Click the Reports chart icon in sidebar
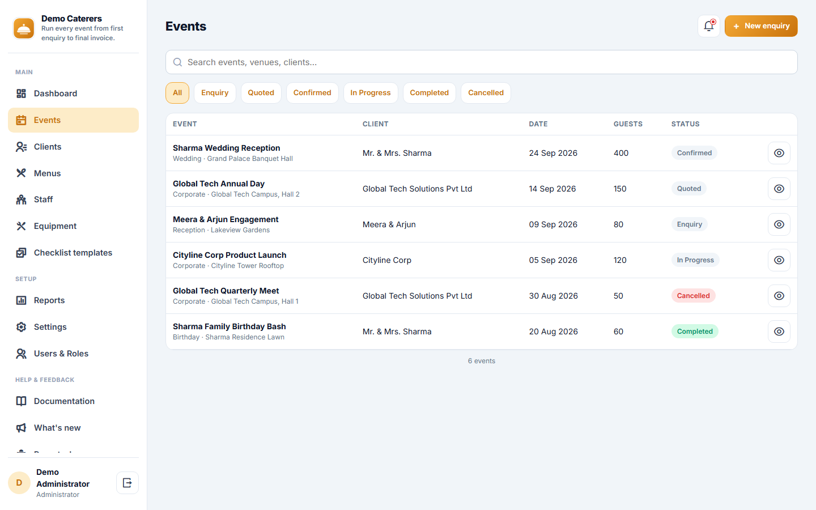816x510 pixels. pos(21,300)
